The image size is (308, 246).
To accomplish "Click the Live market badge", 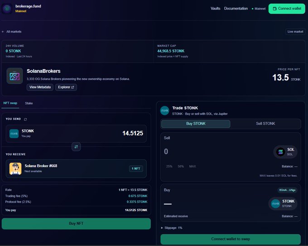I will coord(295,32).
